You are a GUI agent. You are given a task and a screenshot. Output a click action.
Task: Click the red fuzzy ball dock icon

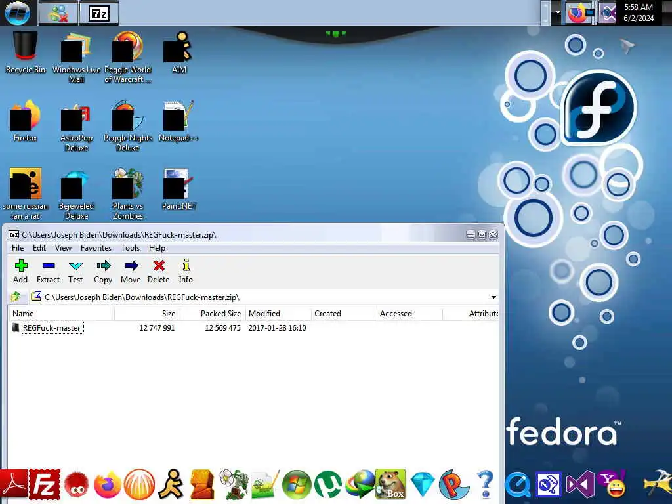76,485
